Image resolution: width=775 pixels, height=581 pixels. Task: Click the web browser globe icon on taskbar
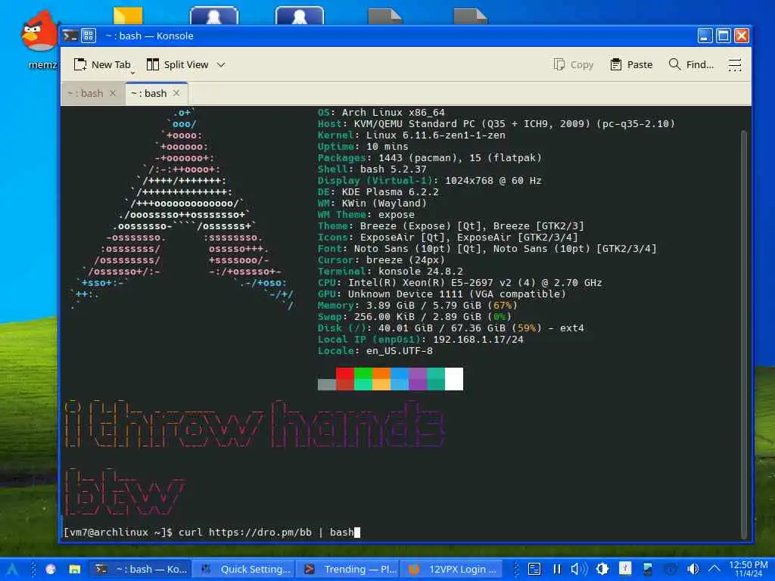51,569
